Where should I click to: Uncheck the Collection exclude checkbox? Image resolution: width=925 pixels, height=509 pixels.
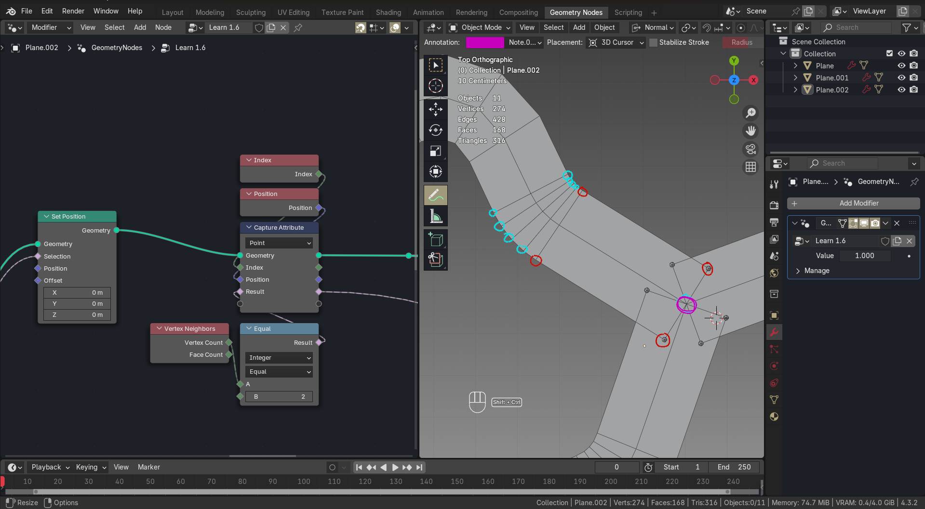coord(889,53)
